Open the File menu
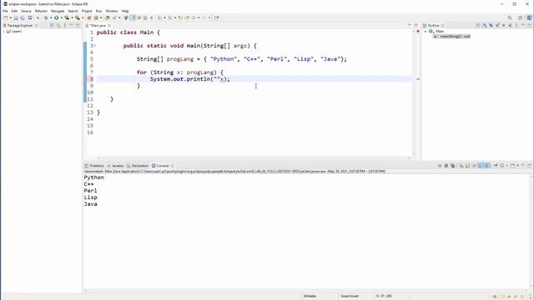 point(5,11)
